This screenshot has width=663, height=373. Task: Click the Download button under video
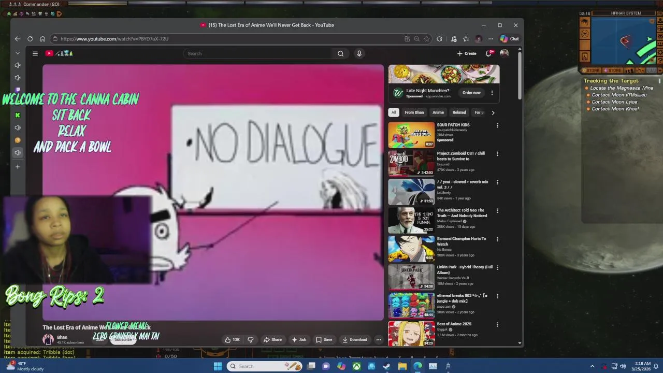tap(355, 340)
